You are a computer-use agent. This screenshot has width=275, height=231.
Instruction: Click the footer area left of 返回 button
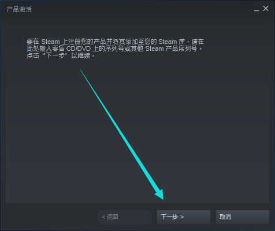(51, 217)
